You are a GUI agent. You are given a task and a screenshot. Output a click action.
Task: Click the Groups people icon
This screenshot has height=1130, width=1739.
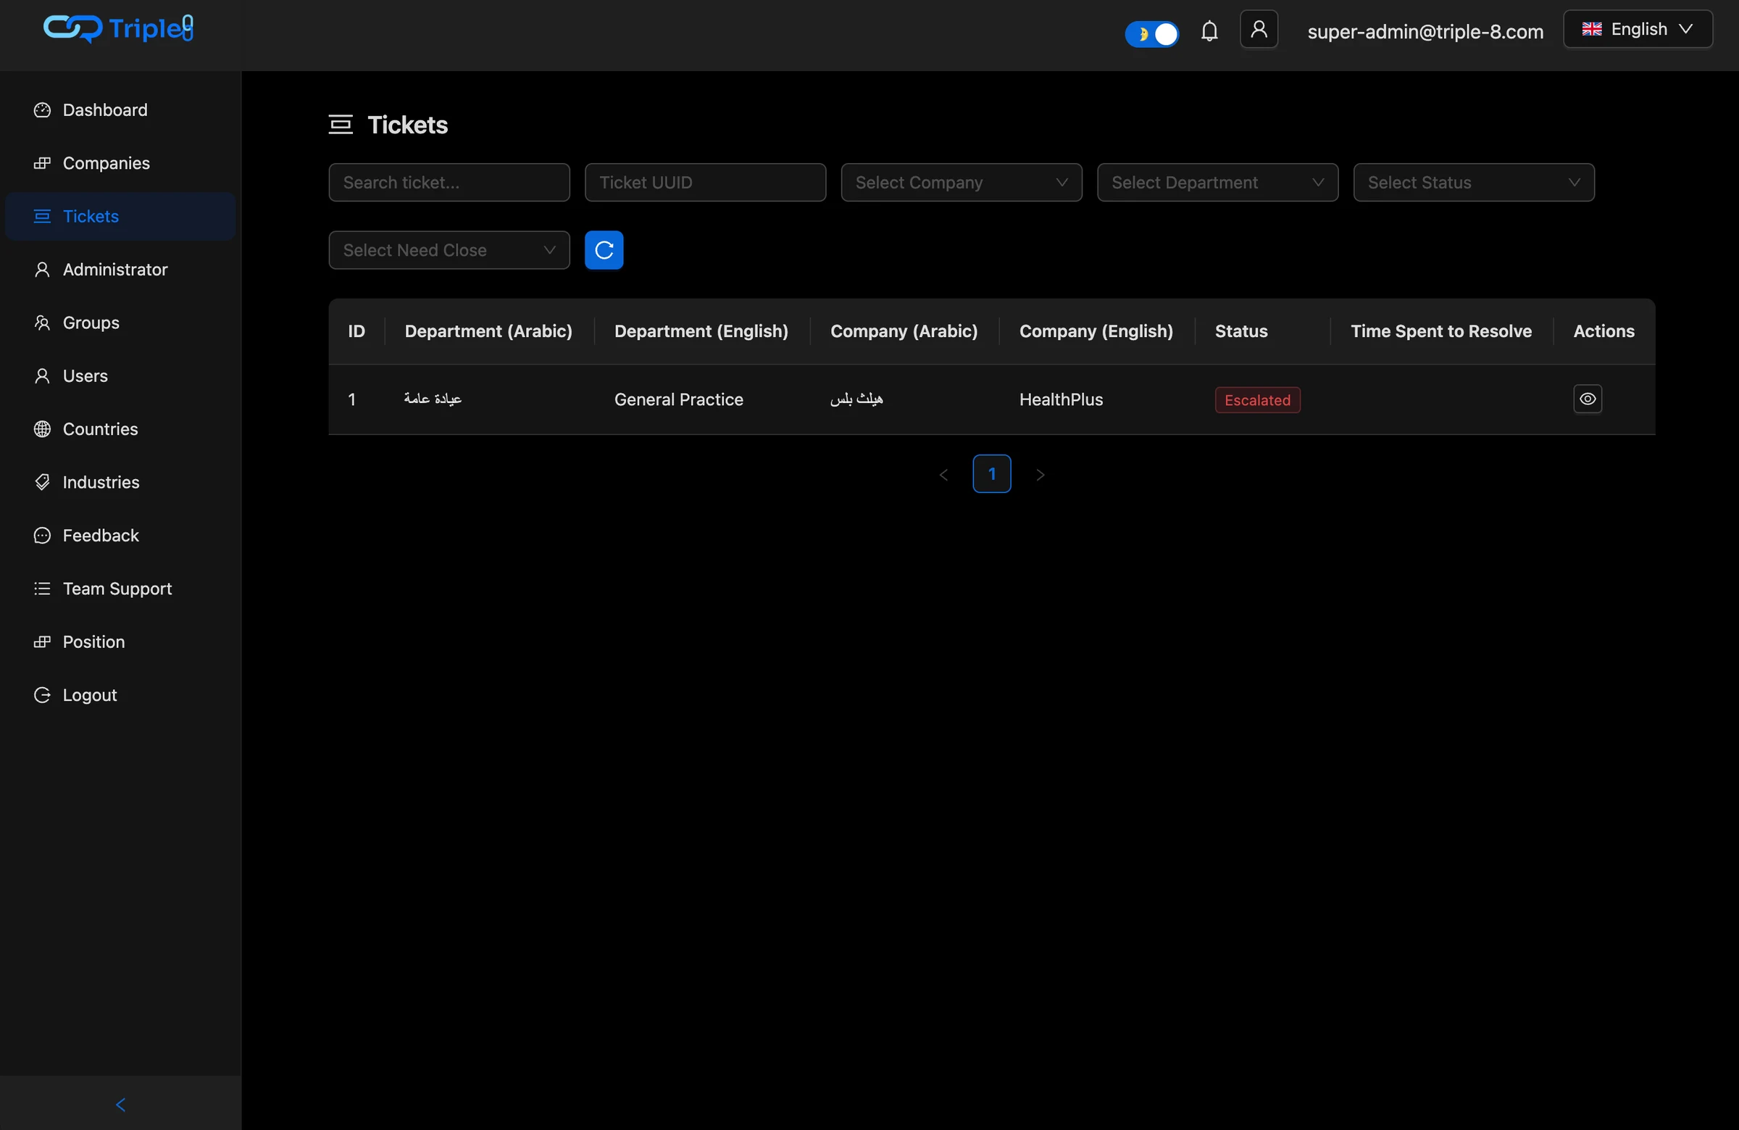(42, 323)
